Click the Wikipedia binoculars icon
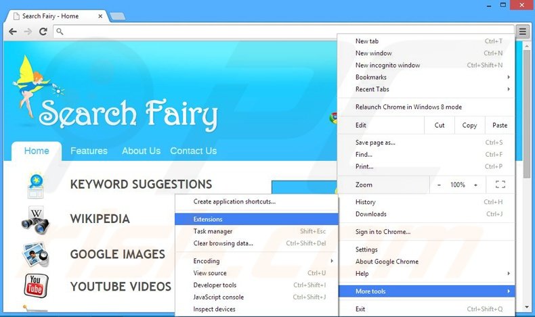The width and height of the screenshot is (535, 317). (35, 220)
